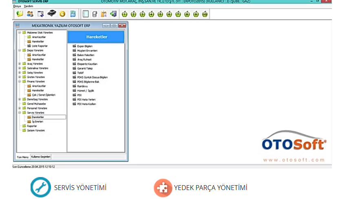Screen dimensions: 349x199
Task: Click the green number 1 shortcut icon
Action: pos(124,14)
